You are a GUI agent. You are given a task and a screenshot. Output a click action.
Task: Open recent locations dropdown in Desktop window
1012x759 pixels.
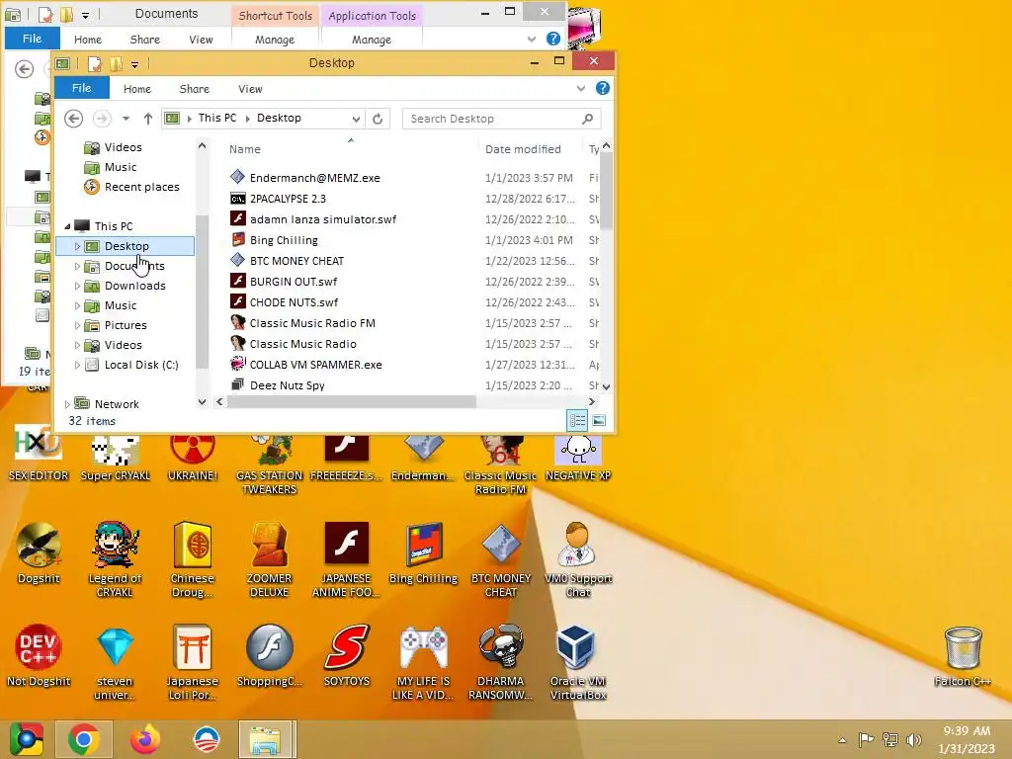tap(126, 119)
